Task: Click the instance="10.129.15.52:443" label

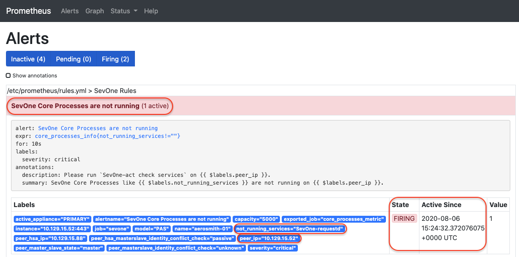Action: pos(51,229)
